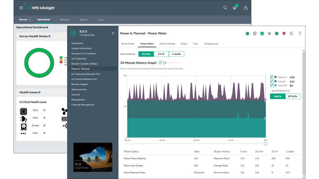Viewport: 319px width, 179px height.
Task: Click the UID locator icon
Action: (x=255, y=33)
